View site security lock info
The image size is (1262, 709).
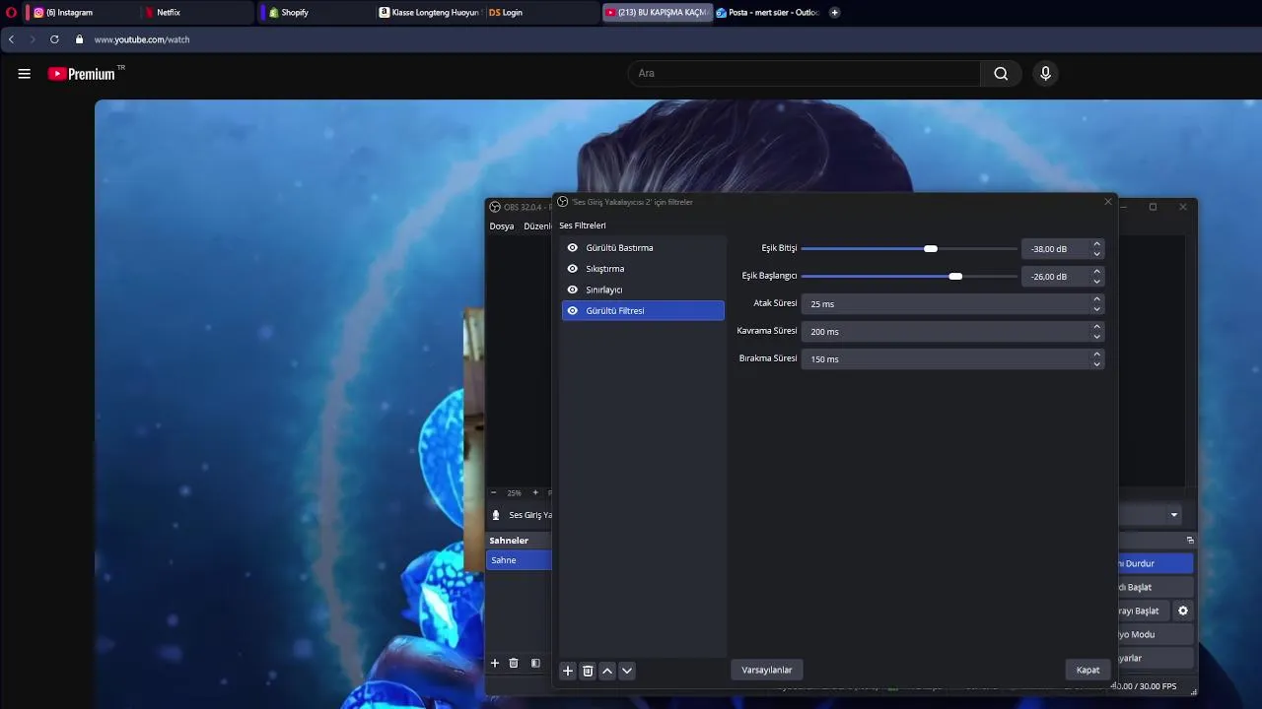tap(80, 39)
